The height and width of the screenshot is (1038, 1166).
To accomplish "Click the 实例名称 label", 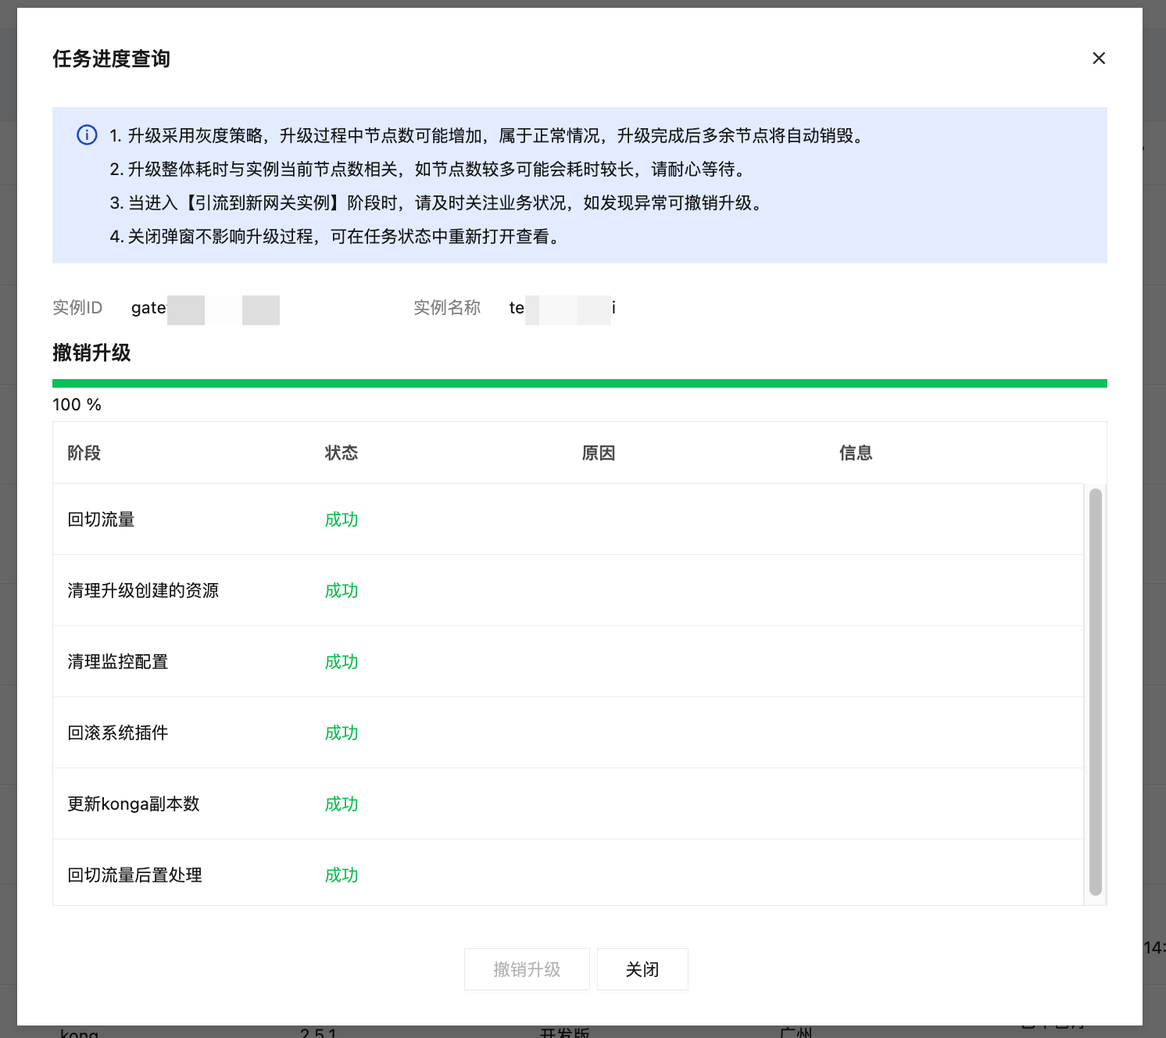I will tap(447, 308).
